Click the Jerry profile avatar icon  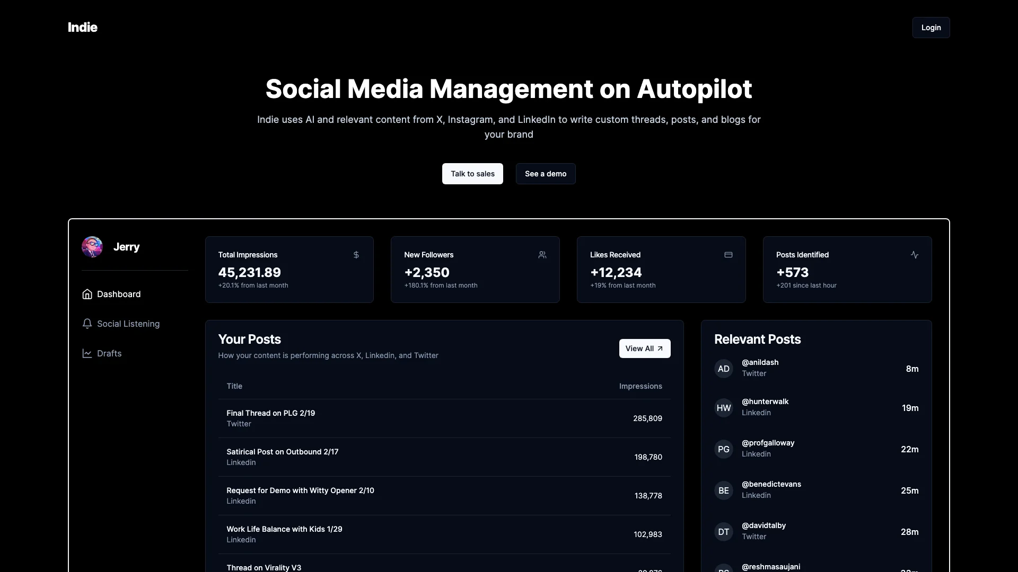coord(92,246)
